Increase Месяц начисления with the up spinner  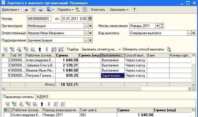click(162, 25)
